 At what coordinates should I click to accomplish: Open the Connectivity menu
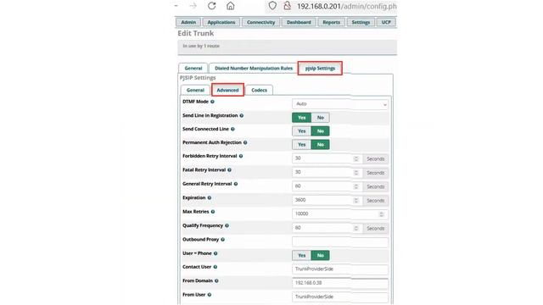click(260, 22)
